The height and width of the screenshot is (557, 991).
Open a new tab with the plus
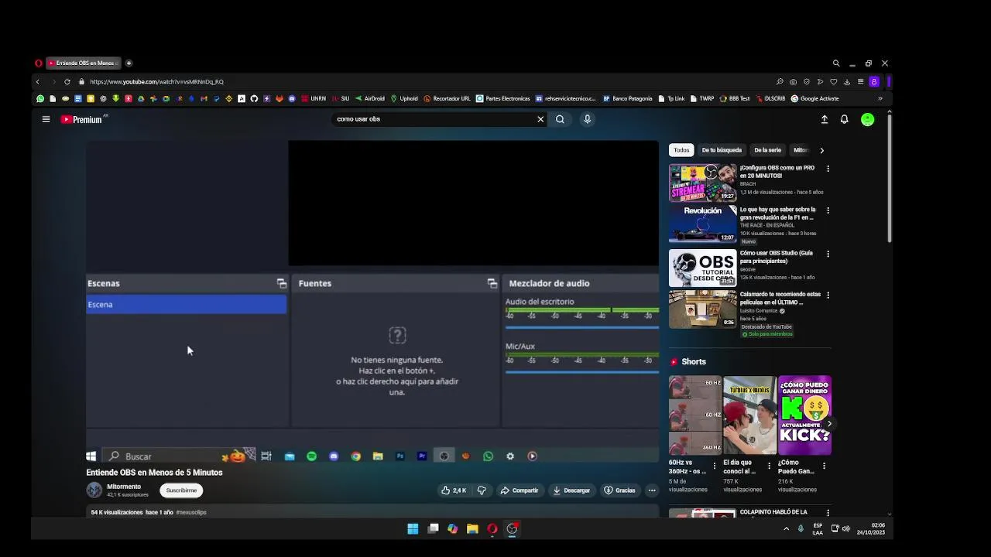click(129, 63)
